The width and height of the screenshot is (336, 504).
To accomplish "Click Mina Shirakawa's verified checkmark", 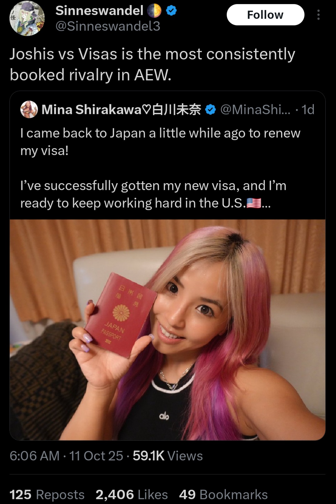I will 211,110.
